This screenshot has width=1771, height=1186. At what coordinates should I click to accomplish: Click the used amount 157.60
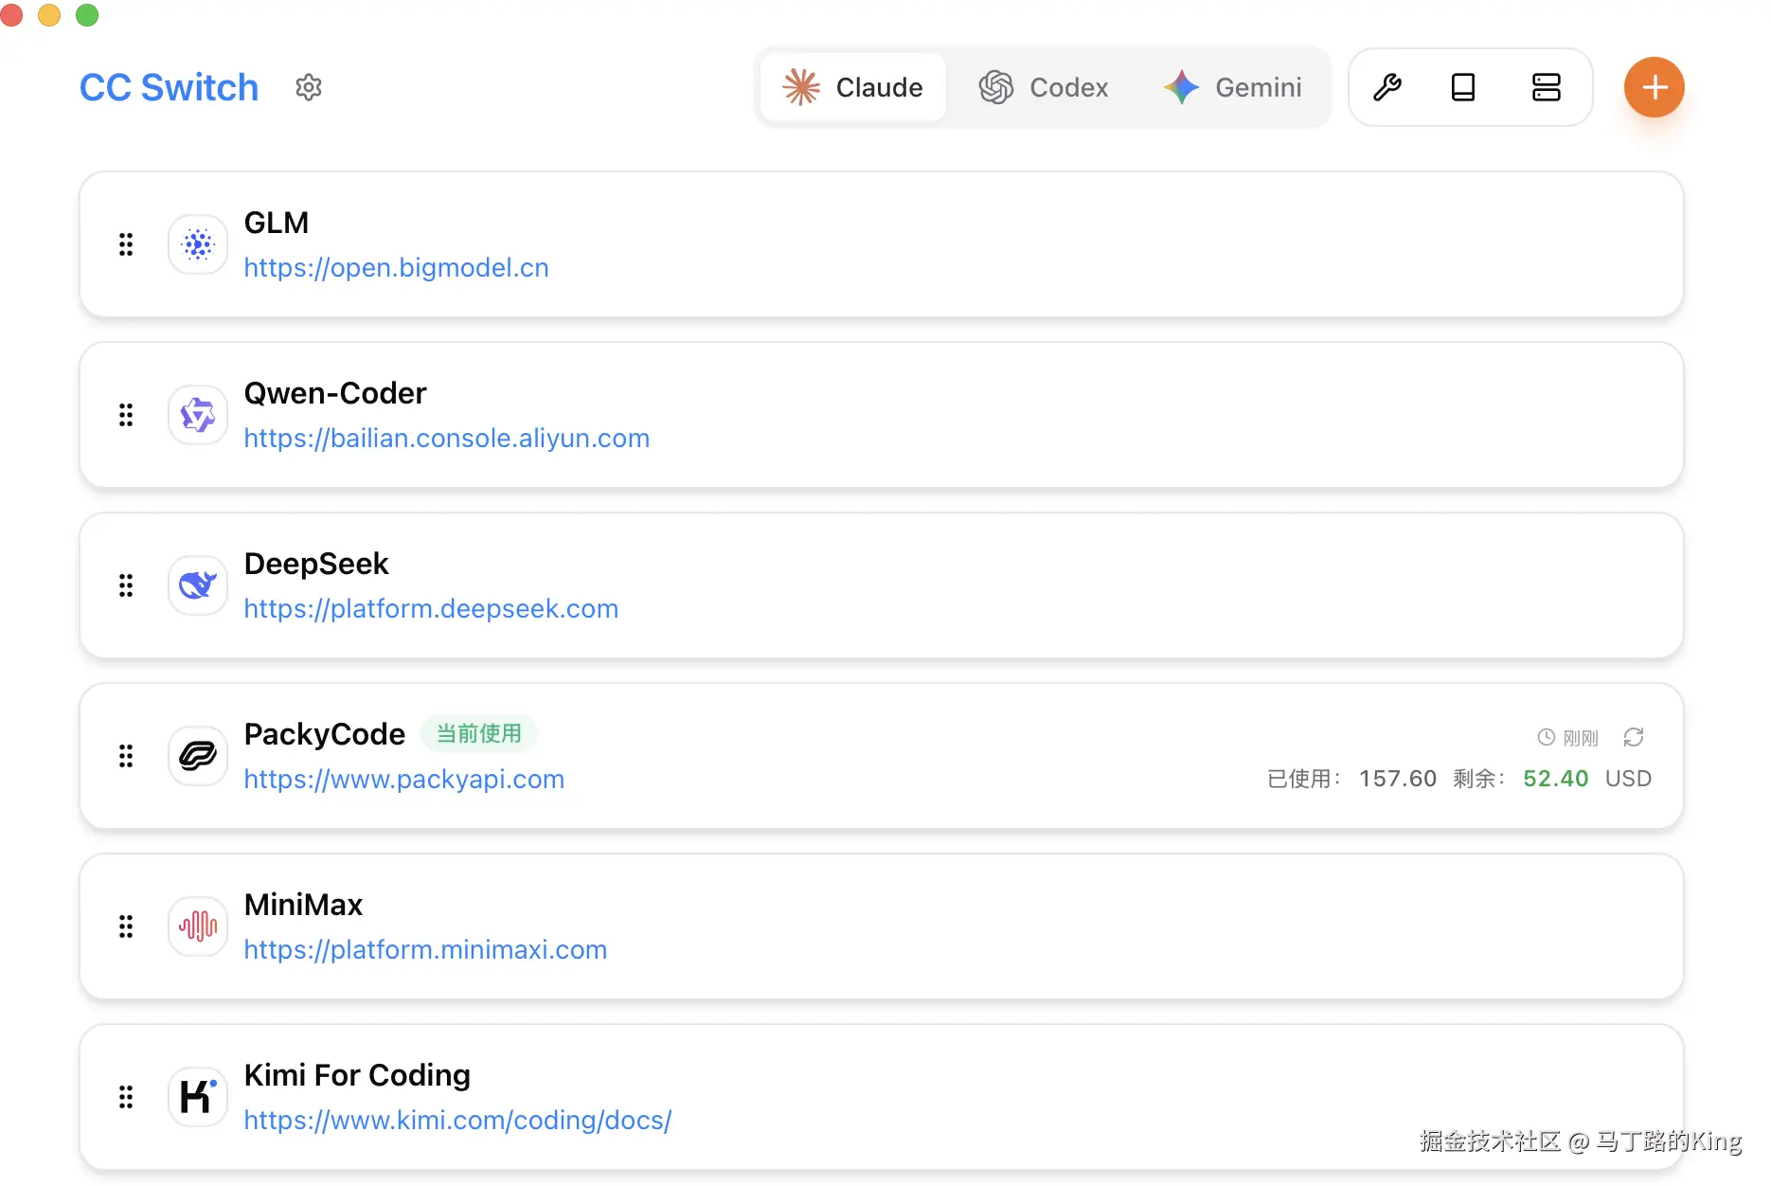click(1398, 779)
